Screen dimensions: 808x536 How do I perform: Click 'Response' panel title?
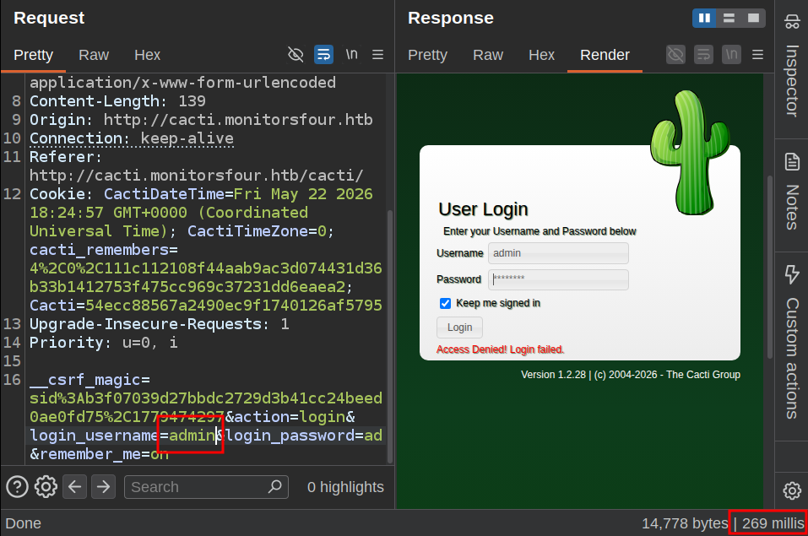pyautogui.click(x=451, y=18)
